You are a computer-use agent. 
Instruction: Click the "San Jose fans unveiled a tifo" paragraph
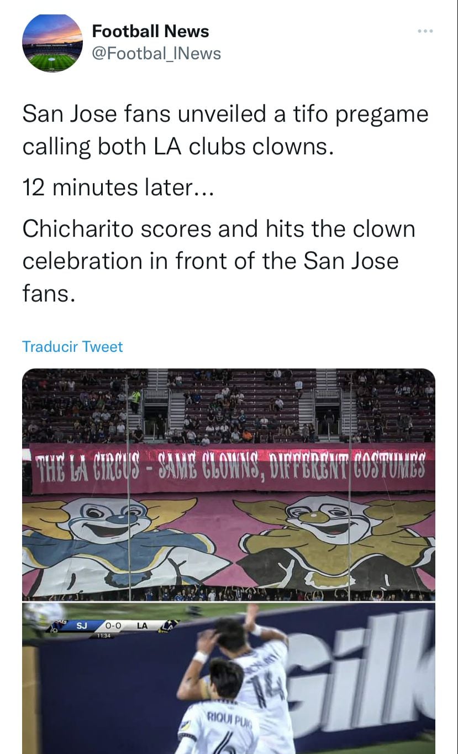click(225, 130)
